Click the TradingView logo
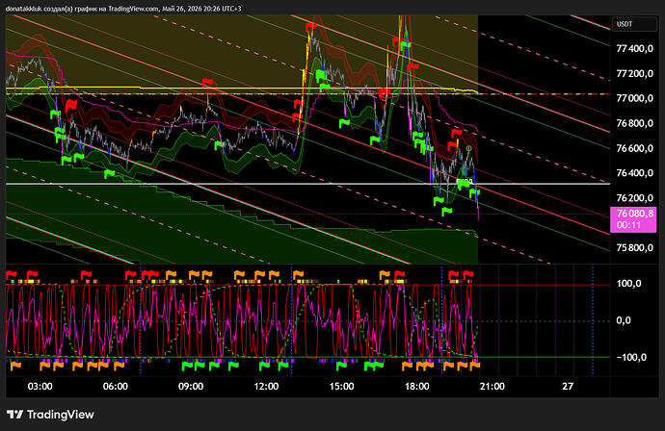Screen dimensions: 665x431 point(50,415)
